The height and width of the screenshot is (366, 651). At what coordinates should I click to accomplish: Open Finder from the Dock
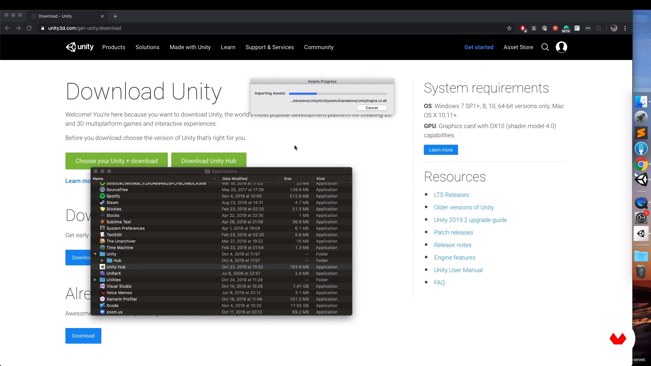641,102
